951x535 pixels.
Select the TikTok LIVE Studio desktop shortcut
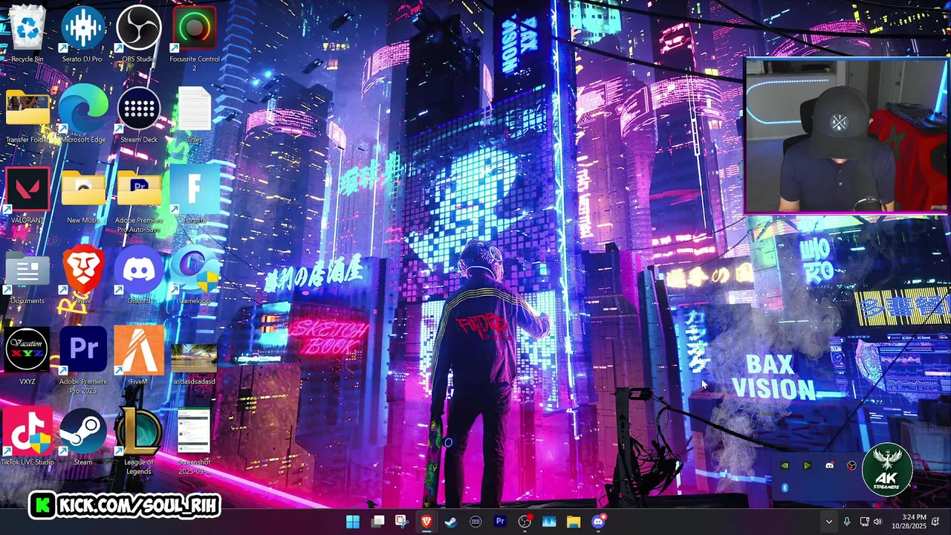27,436
